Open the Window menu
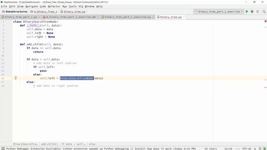Screen dimensions: 267x150 pos(89,7)
